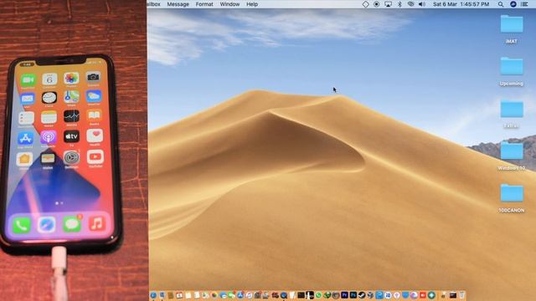Activate Siri from the menu bar
This screenshot has height=301, width=536.
(x=513, y=4)
